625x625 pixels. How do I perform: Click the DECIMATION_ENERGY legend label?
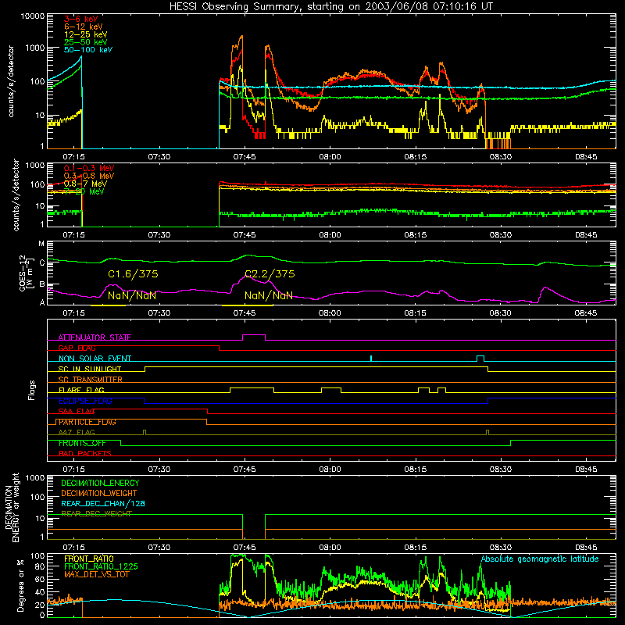click(100, 483)
